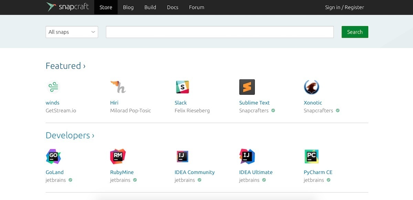Click verified badge under PyCharm CE jetbrains

pos(328,180)
